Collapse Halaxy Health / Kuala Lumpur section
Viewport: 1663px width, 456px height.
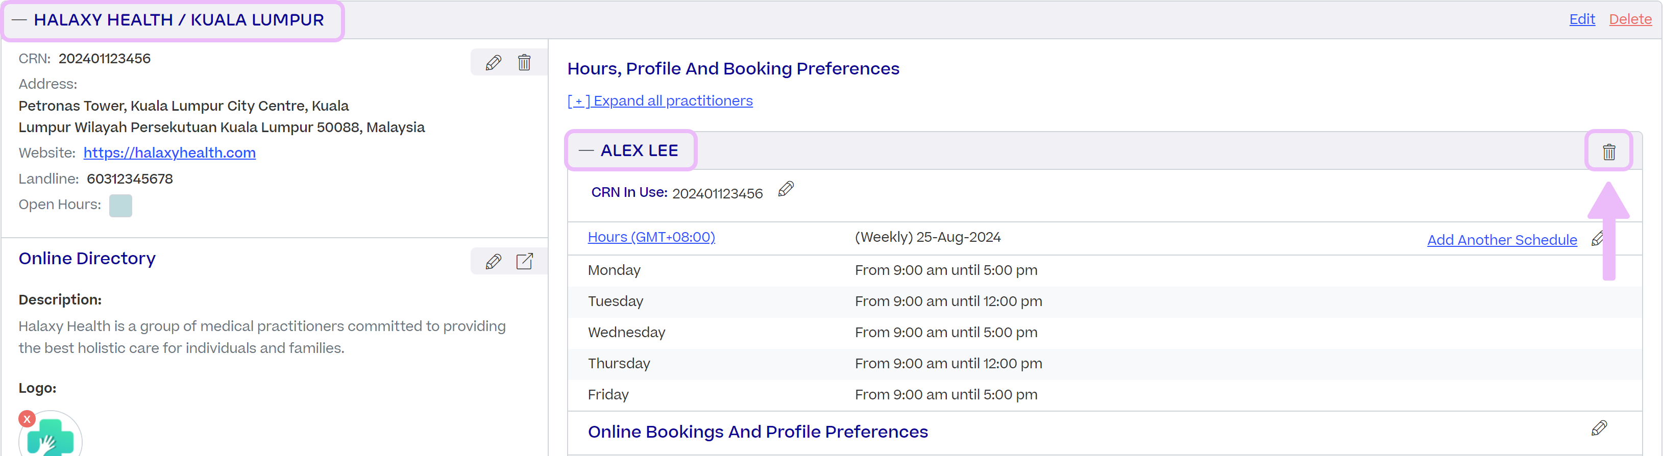click(x=19, y=20)
